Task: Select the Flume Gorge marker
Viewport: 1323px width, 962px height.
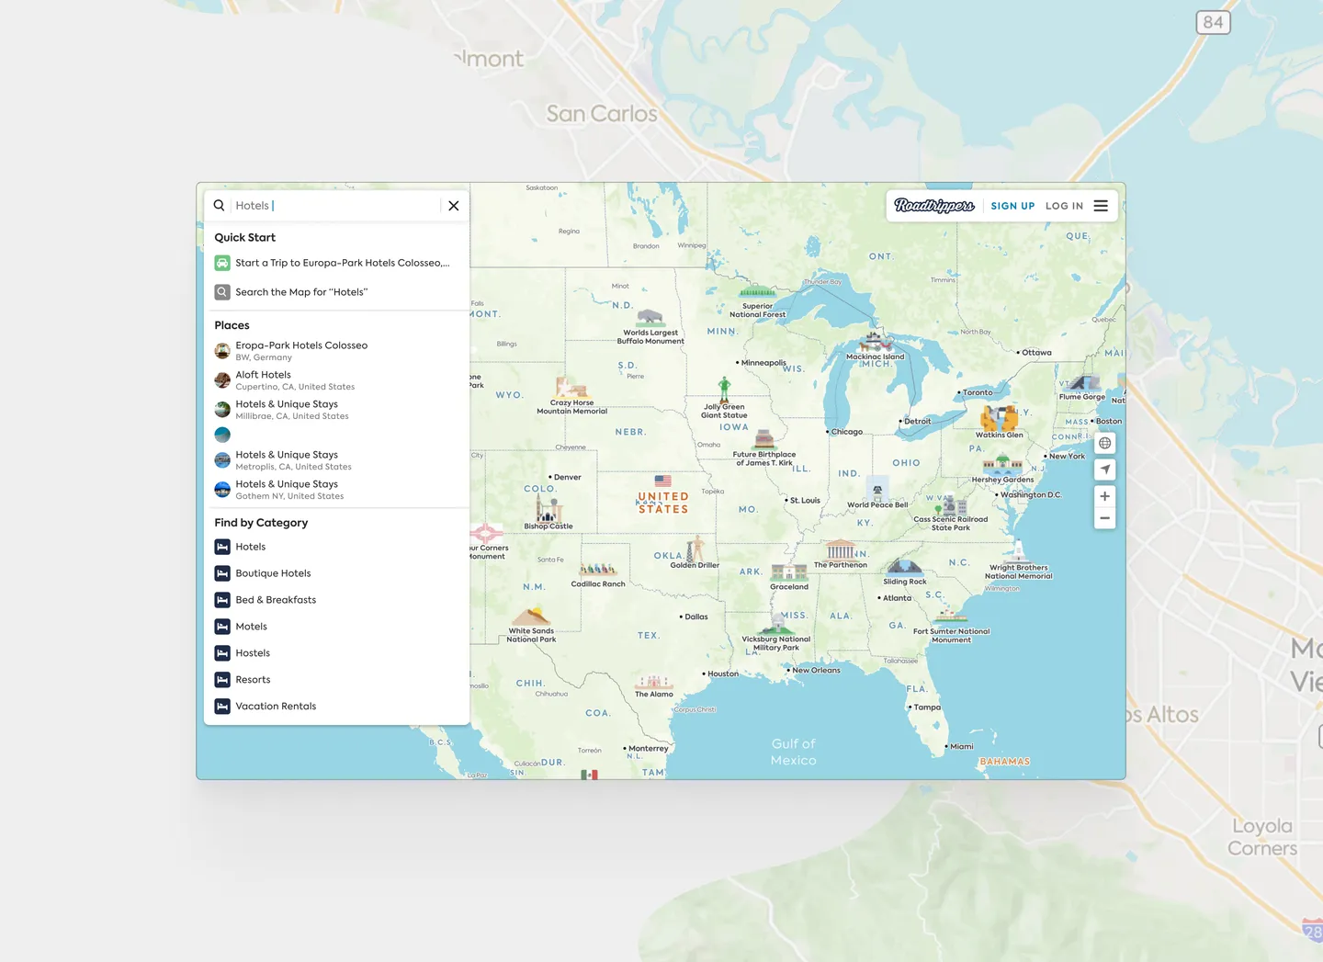Action: click(1082, 388)
